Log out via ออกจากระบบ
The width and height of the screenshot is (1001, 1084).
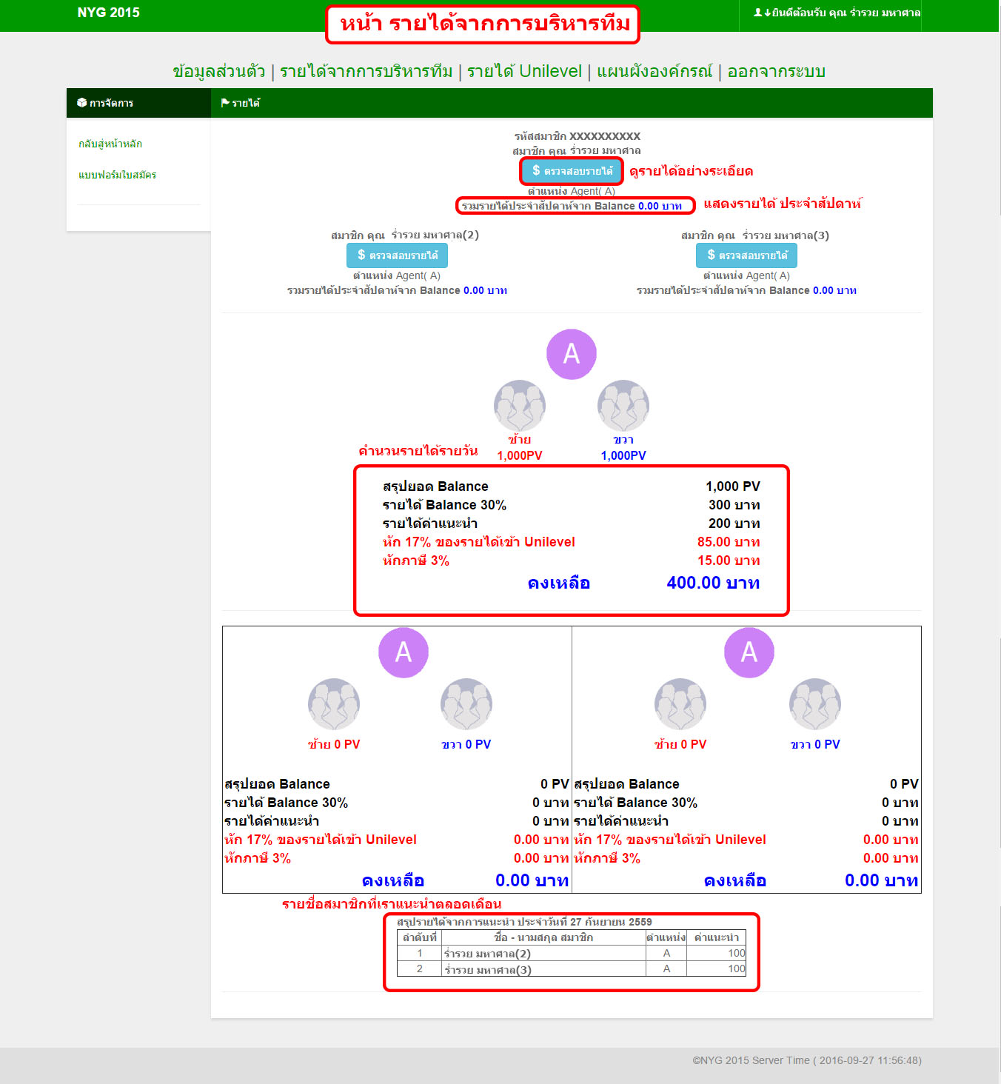click(x=776, y=72)
